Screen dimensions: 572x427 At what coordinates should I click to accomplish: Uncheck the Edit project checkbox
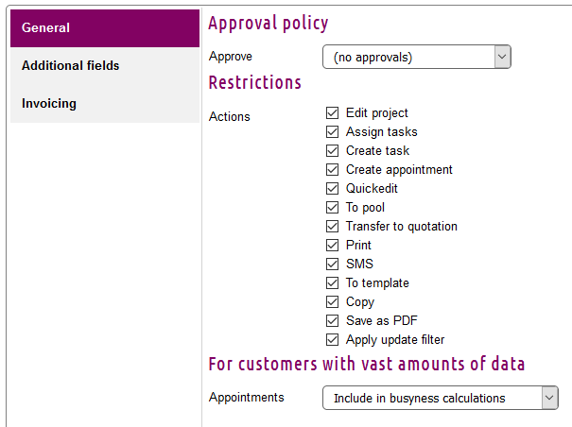pyautogui.click(x=332, y=113)
